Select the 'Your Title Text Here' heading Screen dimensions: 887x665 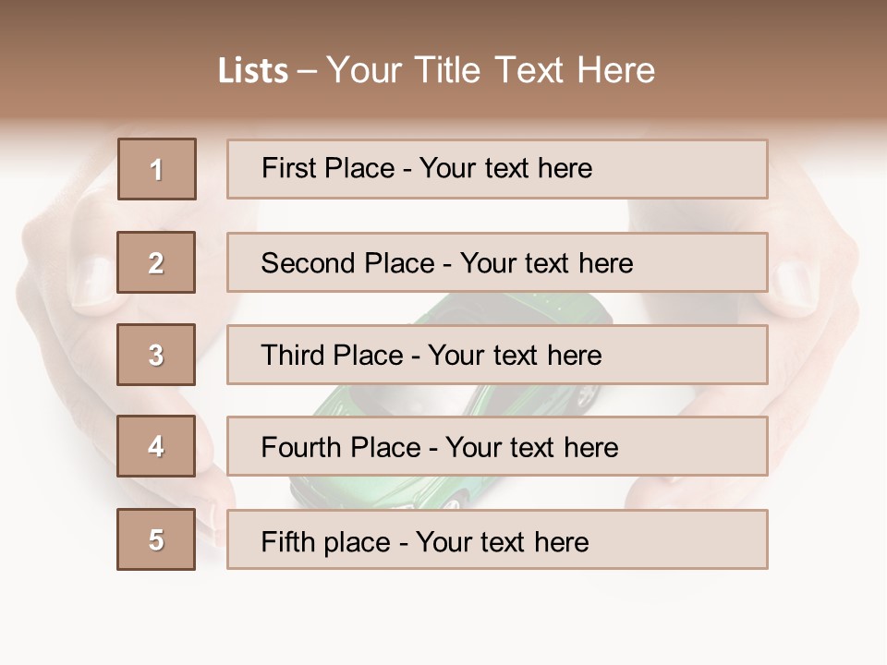click(491, 71)
